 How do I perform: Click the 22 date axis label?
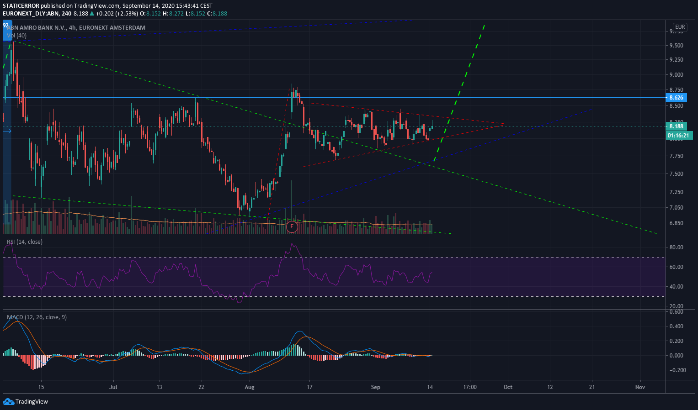(201, 387)
